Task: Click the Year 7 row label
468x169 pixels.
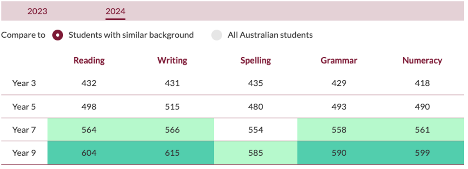Action: [x=24, y=130]
